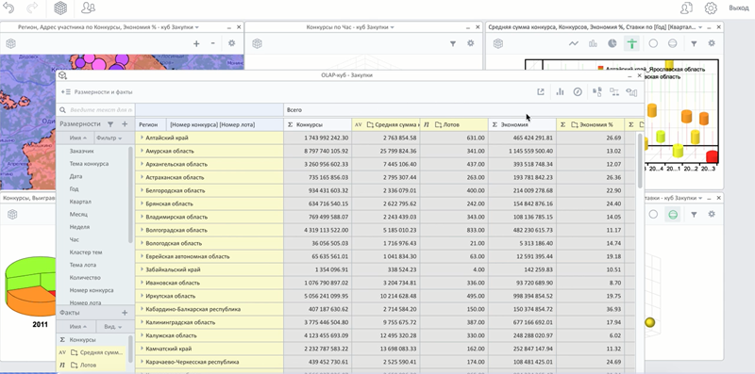
Task: Click the cube icon in Средняя сумма widget
Action: pyautogui.click(x=498, y=43)
